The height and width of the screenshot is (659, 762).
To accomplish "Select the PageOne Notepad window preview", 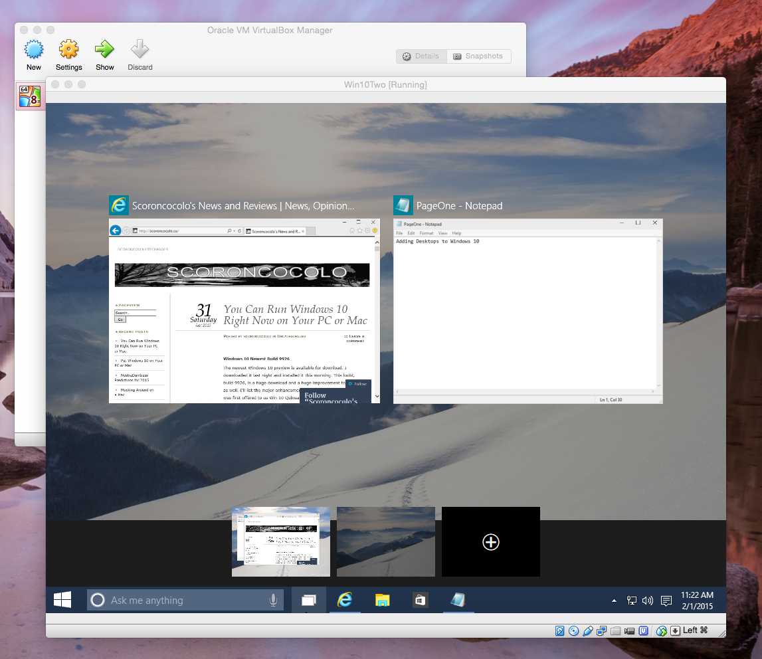I will pyautogui.click(x=527, y=311).
